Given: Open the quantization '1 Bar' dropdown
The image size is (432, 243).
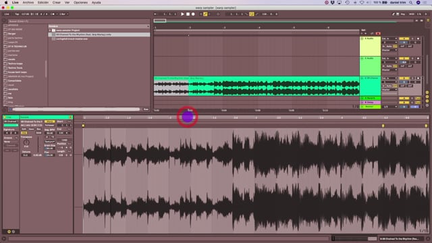Looking at the screenshot, I should [64, 14].
